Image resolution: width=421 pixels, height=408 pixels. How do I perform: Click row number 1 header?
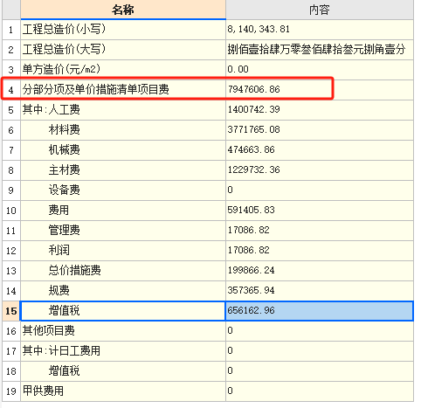pyautogui.click(x=11, y=30)
